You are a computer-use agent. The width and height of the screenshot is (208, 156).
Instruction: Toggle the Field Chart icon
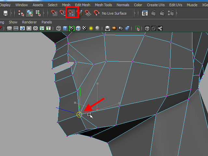click(x=35, y=28)
